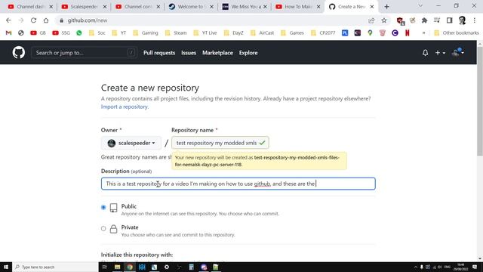
Task: Focus the Description text field
Action: (238, 184)
